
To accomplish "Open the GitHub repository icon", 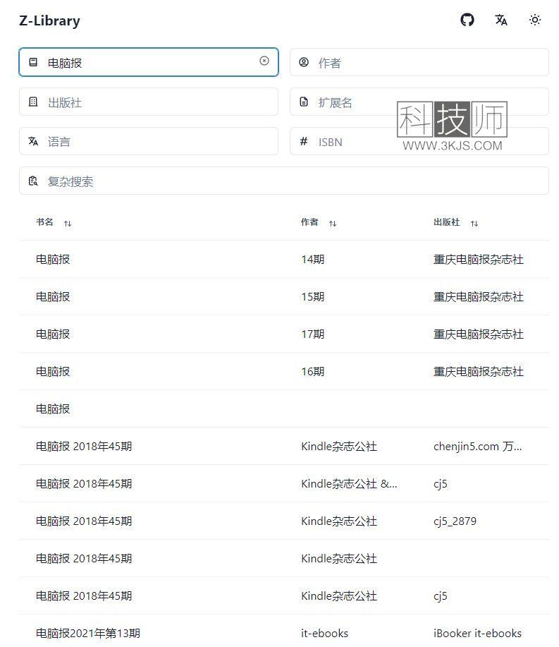I will (467, 20).
